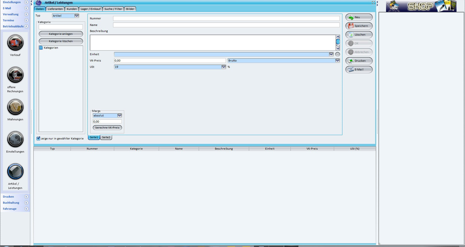Click the SHOP banner image

tap(421, 6)
